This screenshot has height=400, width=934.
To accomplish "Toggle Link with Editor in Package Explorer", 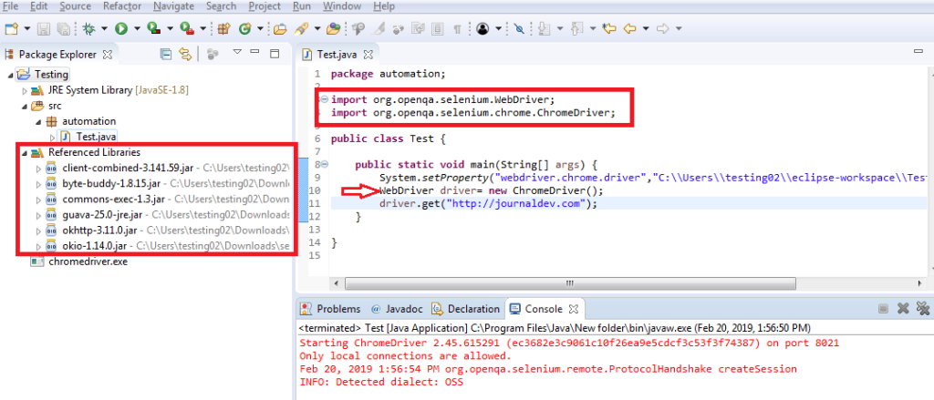I will (186, 55).
